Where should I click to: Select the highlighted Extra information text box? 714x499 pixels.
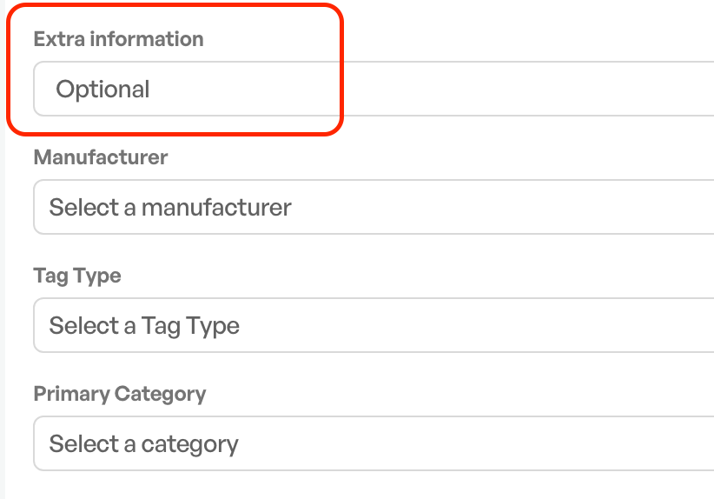click(x=374, y=89)
